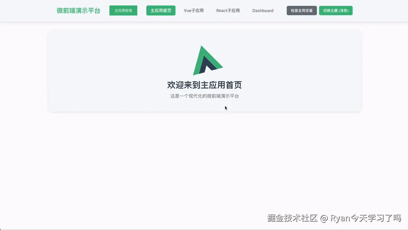The width and height of the screenshot is (408, 230).
Task: Click the 微前端演示平台 brand title
Action: coord(78,11)
